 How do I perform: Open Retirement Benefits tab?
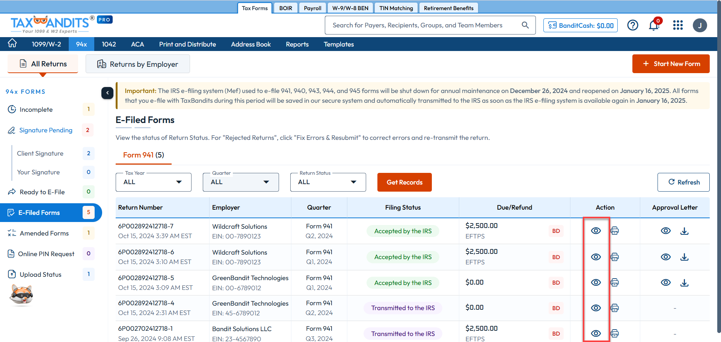(449, 8)
